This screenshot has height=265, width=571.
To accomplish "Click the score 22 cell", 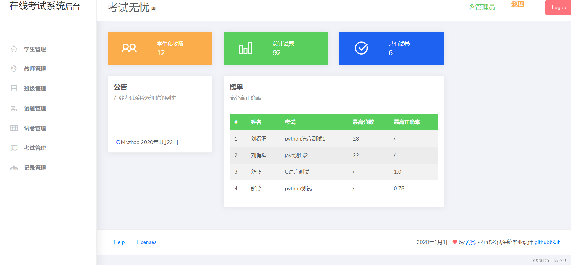I will click(356, 155).
